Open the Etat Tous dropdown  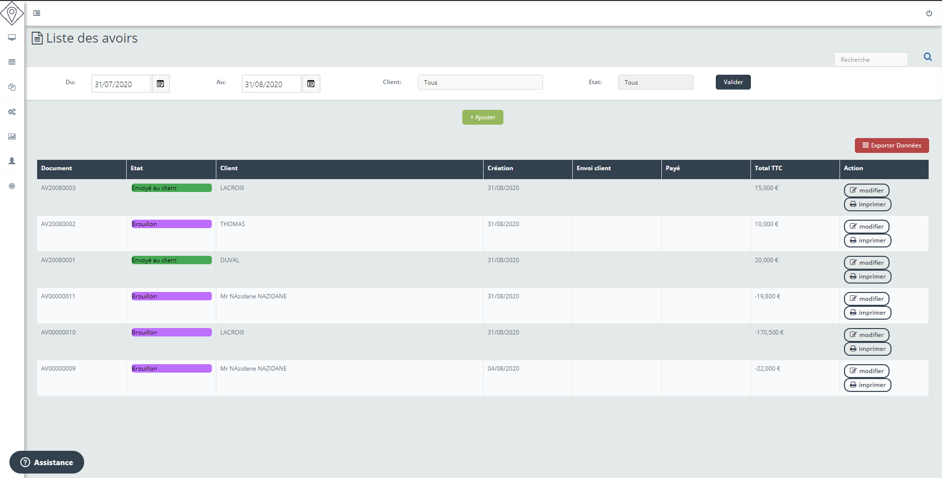pyautogui.click(x=655, y=82)
